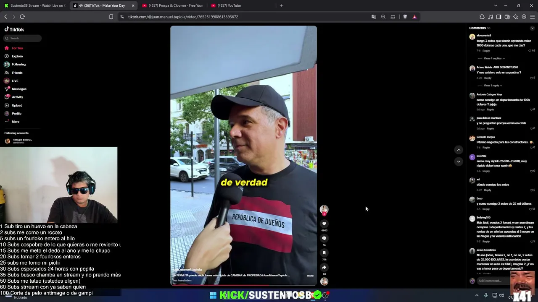Screen dimensions: 538x302
Task: Switch to the Prospa & Cloonee tab
Action: click(173, 5)
